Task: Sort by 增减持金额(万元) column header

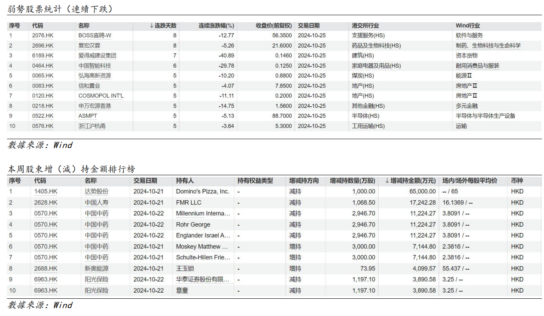Action: (x=410, y=181)
